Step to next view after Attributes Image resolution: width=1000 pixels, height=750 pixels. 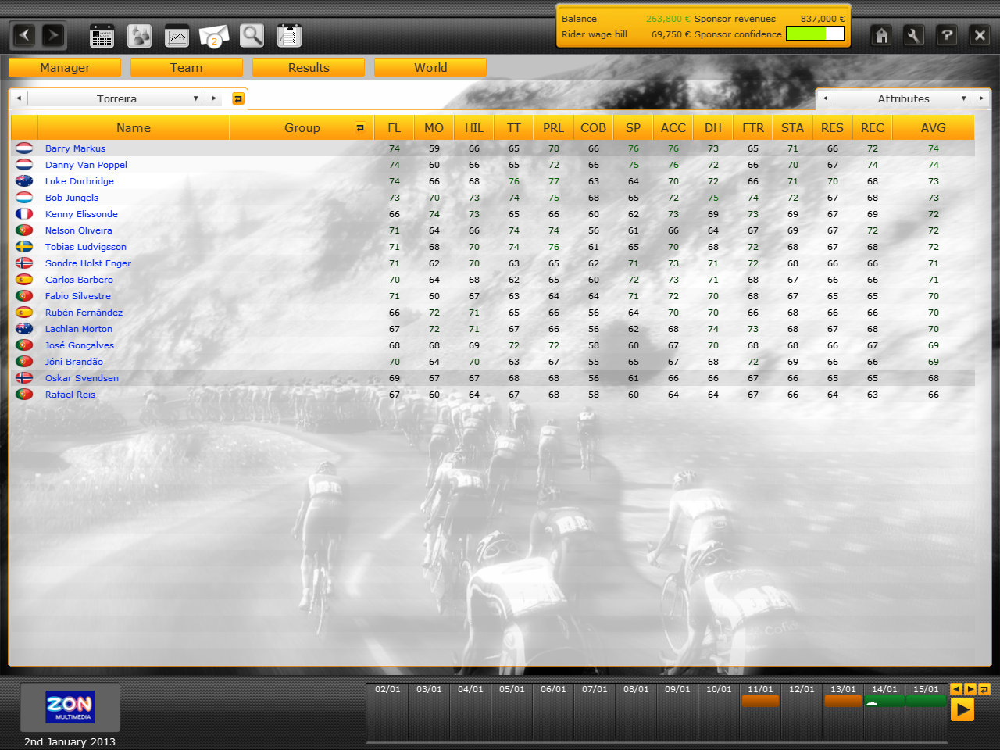click(981, 98)
